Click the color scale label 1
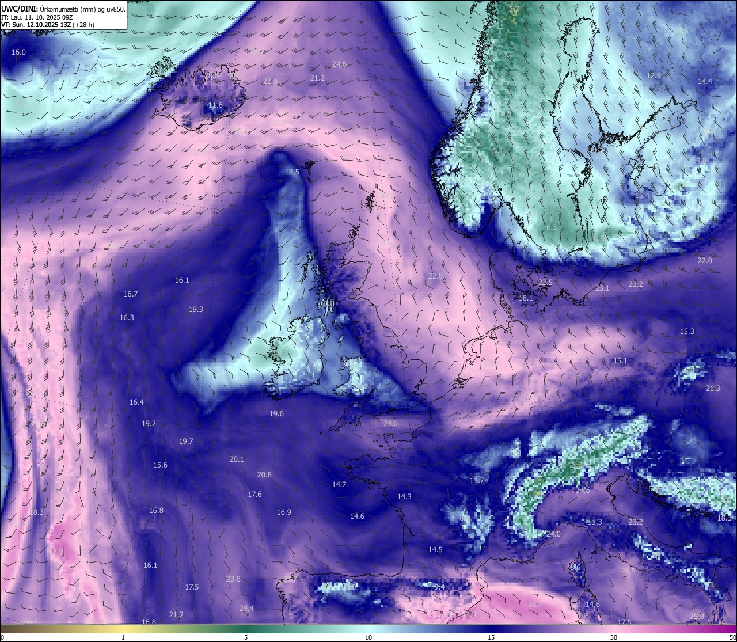 (x=123, y=637)
